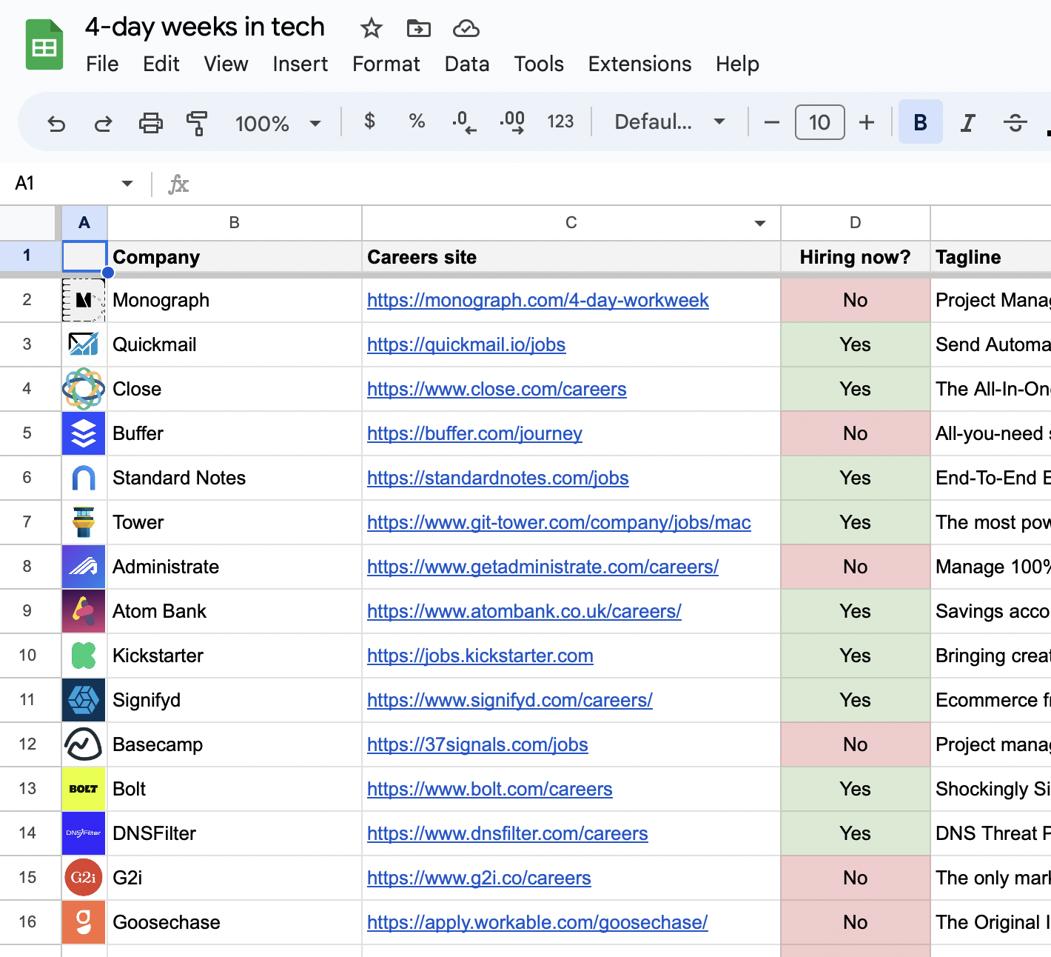Open column C dropdown menu

click(759, 224)
